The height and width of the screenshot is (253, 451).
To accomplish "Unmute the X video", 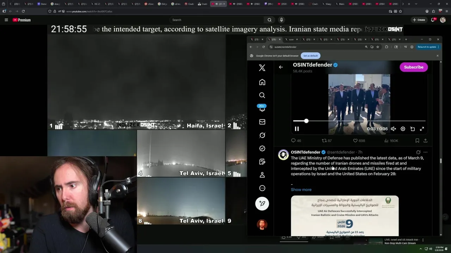I will (x=394, y=129).
